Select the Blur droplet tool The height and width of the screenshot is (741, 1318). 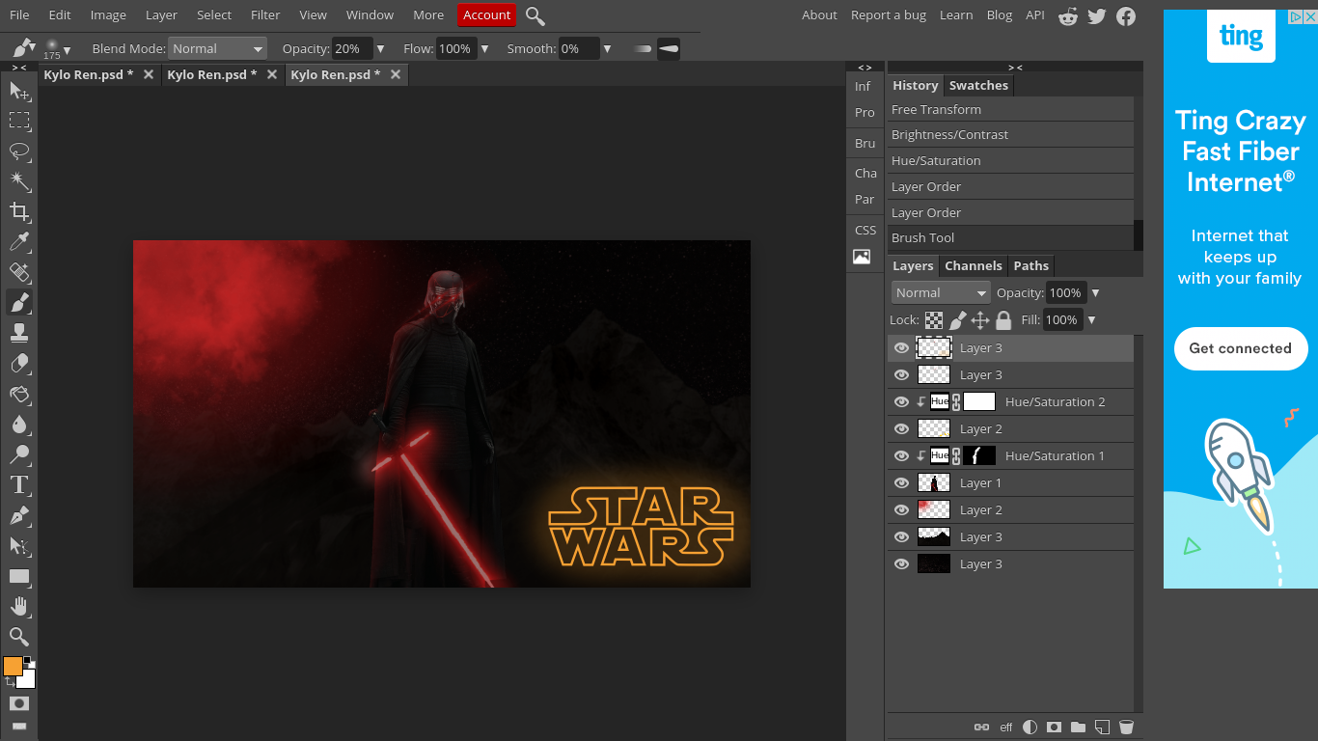point(18,425)
